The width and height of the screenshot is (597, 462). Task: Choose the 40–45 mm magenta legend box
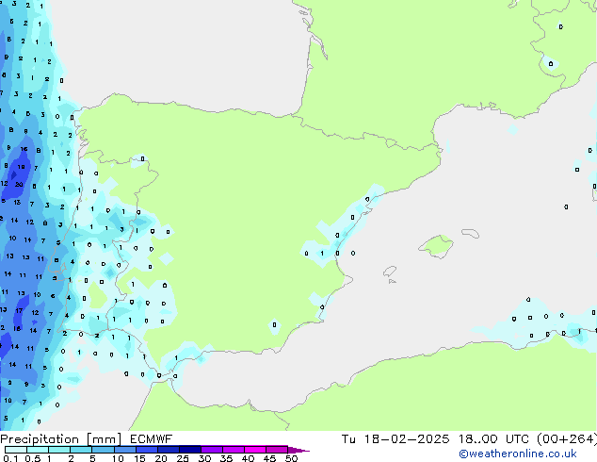click(x=255, y=450)
